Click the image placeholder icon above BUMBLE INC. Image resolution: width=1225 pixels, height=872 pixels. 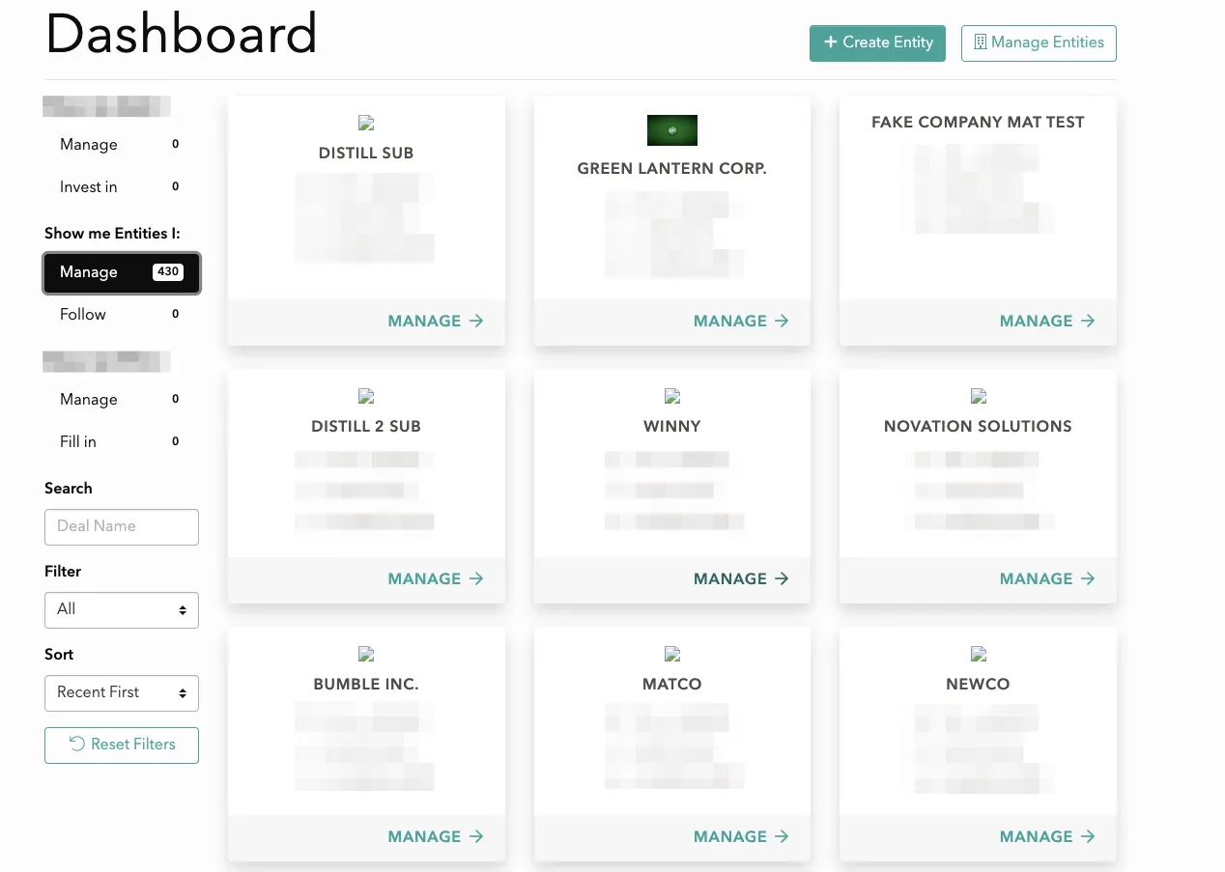(x=365, y=653)
